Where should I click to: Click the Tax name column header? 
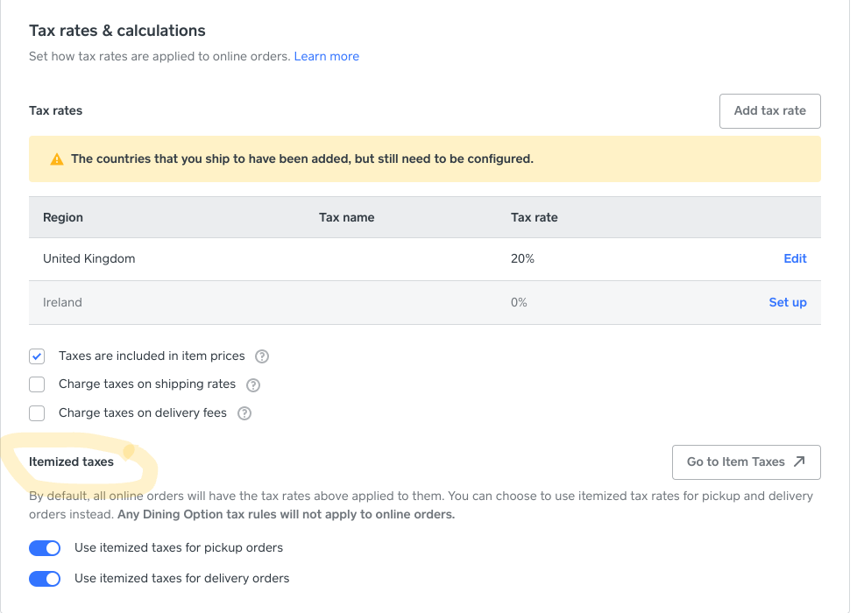[x=346, y=217]
